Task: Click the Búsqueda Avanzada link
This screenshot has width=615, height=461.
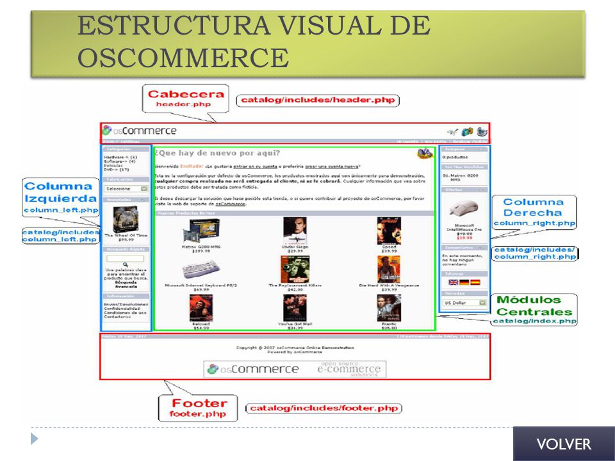Action: point(126,284)
